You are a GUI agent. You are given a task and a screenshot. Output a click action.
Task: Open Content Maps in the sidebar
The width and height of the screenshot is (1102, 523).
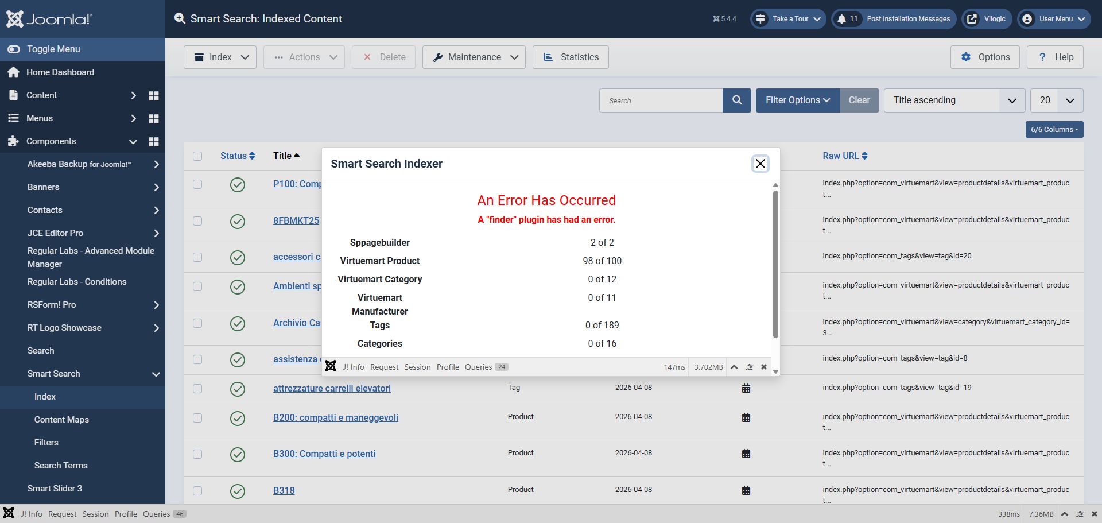61,420
